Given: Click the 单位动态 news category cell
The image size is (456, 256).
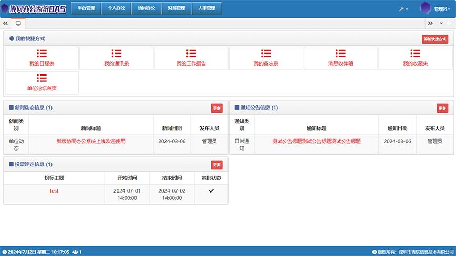Looking at the screenshot, I should [x=16, y=145].
